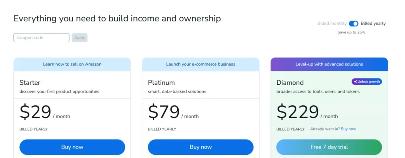Screen dimensions: 405x158
Task: Click Buy now for Platinum plan
Action: click(x=201, y=147)
